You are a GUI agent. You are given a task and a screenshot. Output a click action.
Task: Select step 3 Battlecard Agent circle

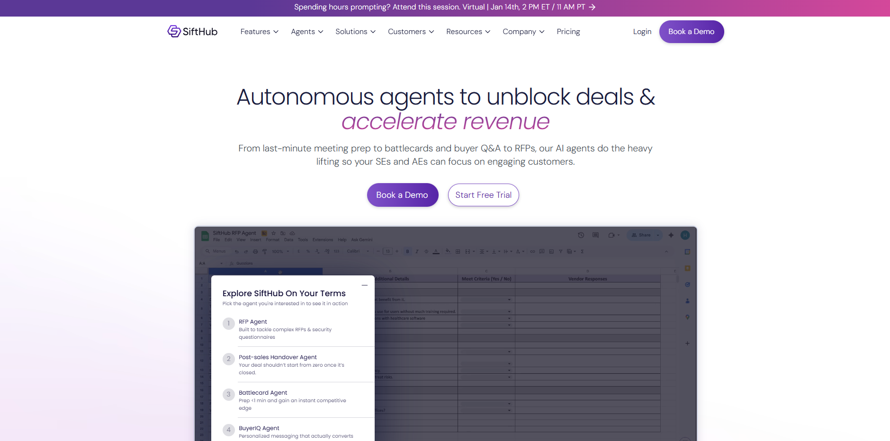[x=229, y=395]
